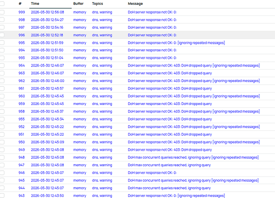Click entry number 958
The height and width of the screenshot is (198, 275).
[22, 111]
